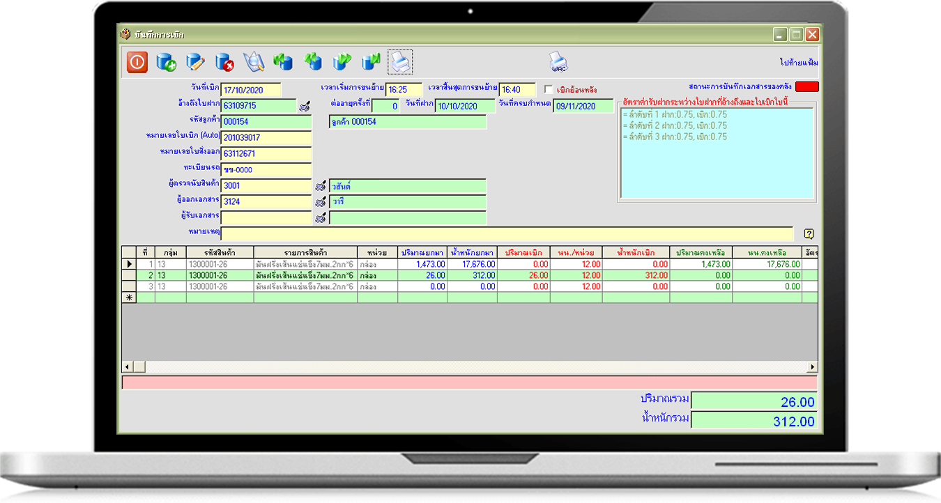Click the grid's horizontal scrollbar right arrow
Image resolution: width=941 pixels, height=503 pixels.
[812, 367]
